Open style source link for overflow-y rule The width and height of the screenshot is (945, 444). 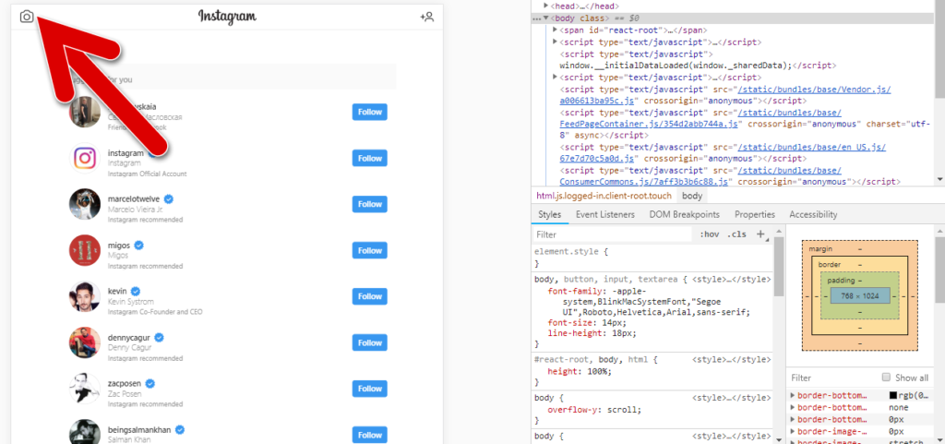[731, 398]
